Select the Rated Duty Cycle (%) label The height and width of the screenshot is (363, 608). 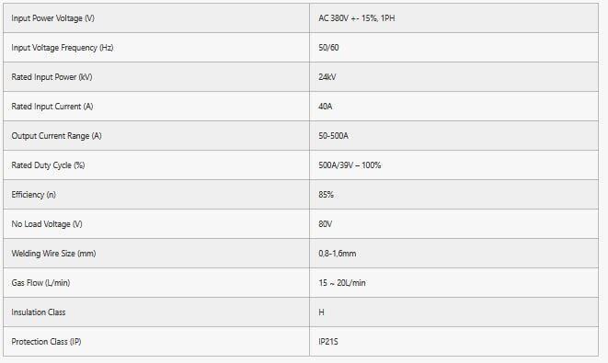(x=48, y=165)
